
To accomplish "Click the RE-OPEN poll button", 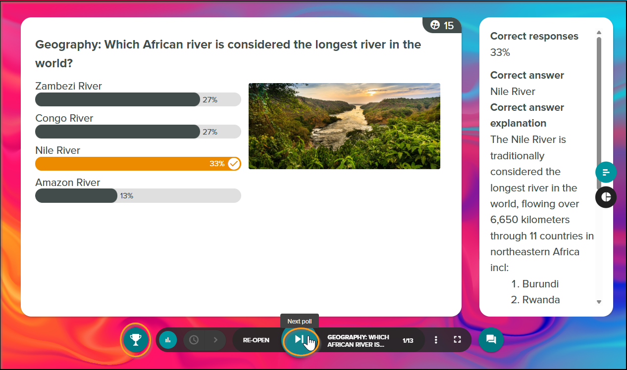I will (256, 340).
